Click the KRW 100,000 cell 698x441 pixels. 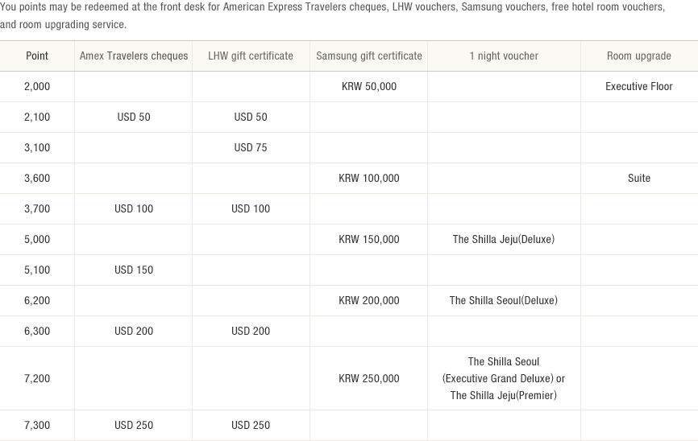point(369,179)
